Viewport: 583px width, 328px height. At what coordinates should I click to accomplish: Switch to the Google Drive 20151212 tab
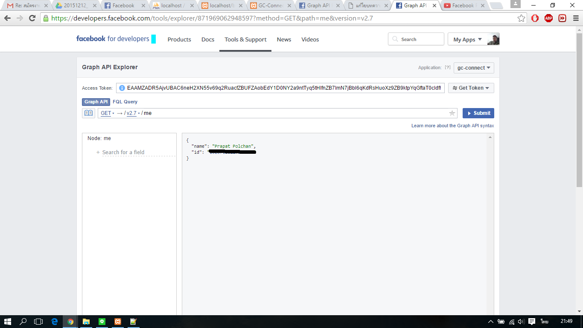click(x=75, y=6)
